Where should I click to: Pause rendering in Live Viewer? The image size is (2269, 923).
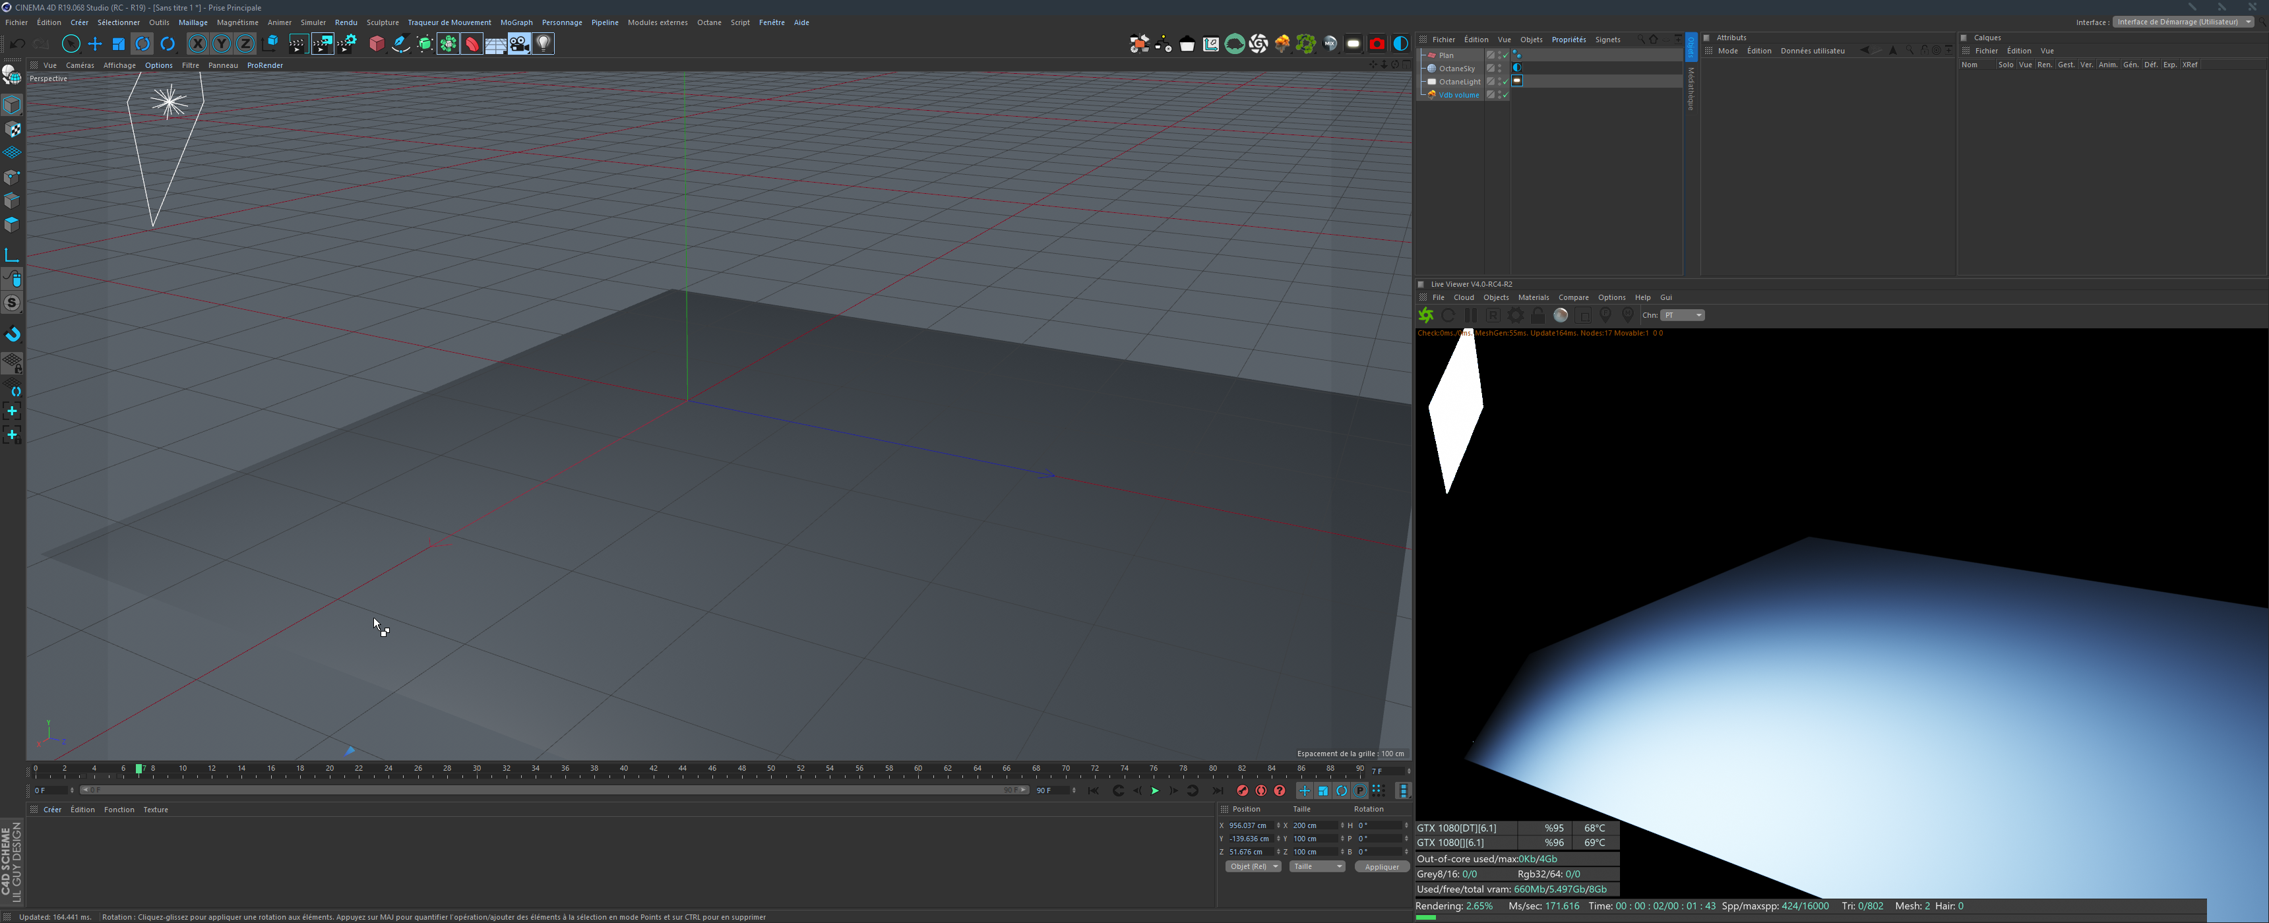tap(1470, 315)
